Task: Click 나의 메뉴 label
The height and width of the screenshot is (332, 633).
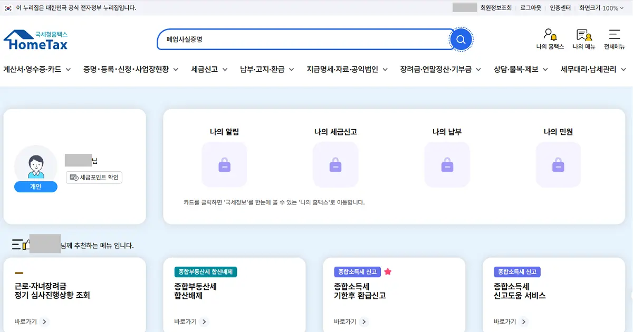Action: (x=584, y=47)
